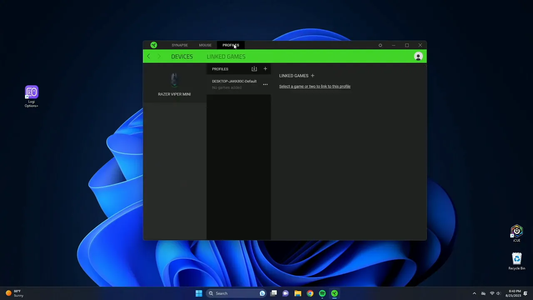533x300 pixels.
Task: Select the Razer Viper Mini device
Action: [174, 83]
